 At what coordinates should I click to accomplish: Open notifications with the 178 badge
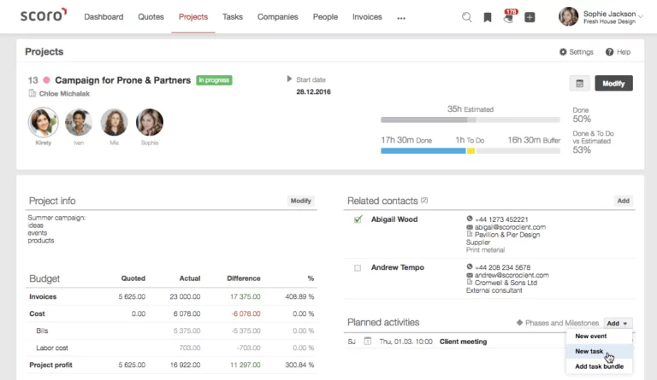click(510, 16)
